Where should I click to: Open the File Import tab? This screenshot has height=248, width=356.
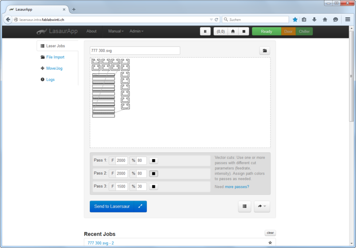coord(55,57)
